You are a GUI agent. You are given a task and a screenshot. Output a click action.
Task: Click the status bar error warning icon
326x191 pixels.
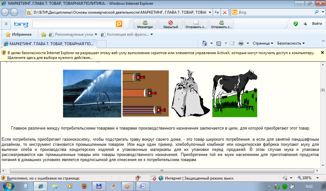(3, 178)
